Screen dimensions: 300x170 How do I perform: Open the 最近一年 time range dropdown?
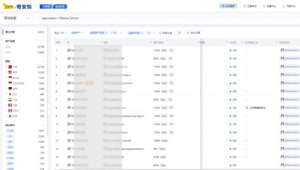(x=60, y=33)
